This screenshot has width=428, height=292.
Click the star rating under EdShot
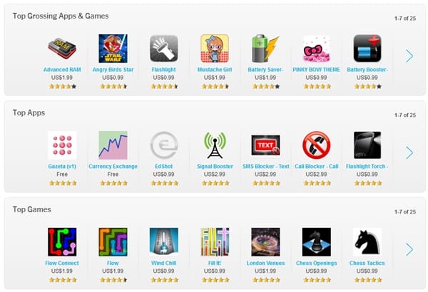pyautogui.click(x=165, y=183)
